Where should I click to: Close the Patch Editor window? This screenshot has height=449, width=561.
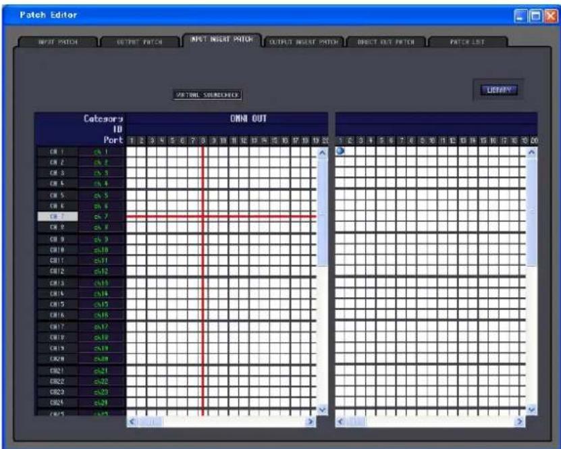pyautogui.click(x=551, y=16)
